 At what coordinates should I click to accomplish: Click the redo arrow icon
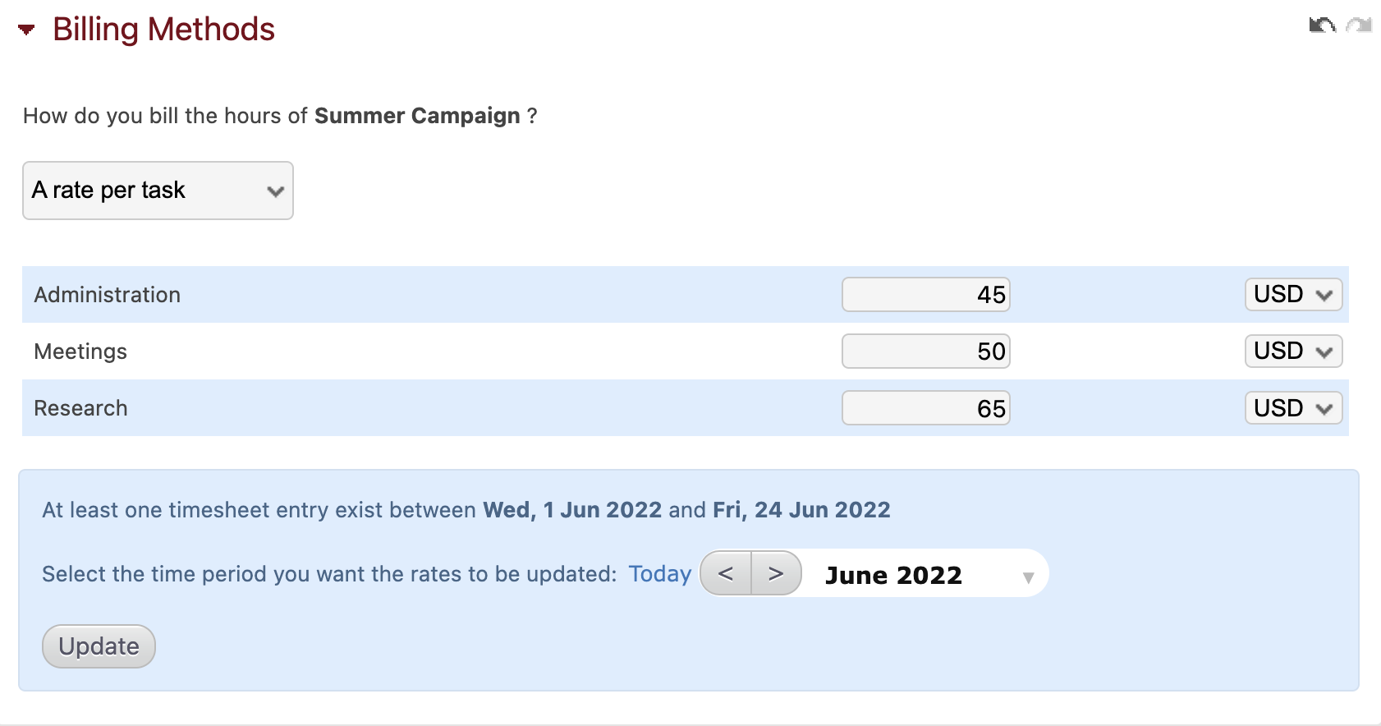point(1360,25)
